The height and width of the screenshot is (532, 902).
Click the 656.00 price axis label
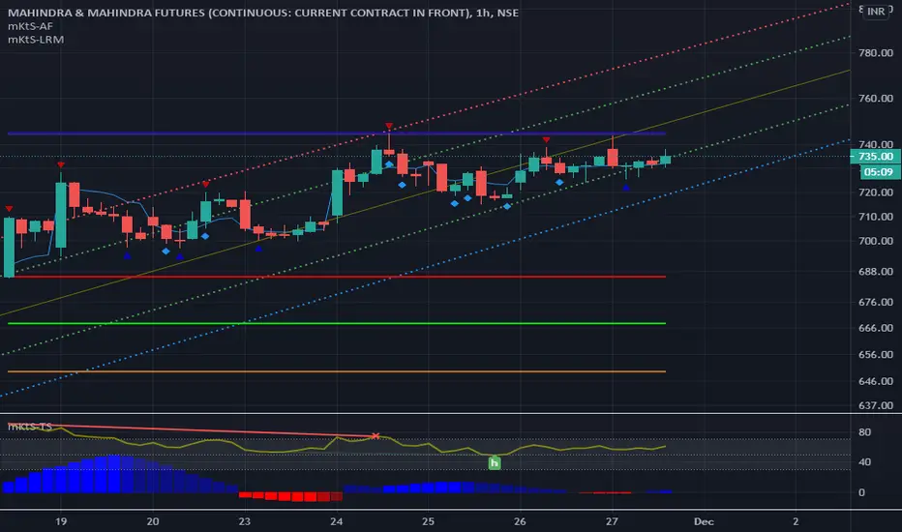coord(876,355)
